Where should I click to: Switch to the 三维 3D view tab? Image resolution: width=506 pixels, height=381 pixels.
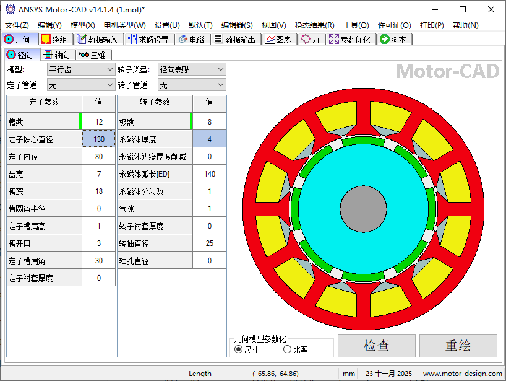coord(93,55)
